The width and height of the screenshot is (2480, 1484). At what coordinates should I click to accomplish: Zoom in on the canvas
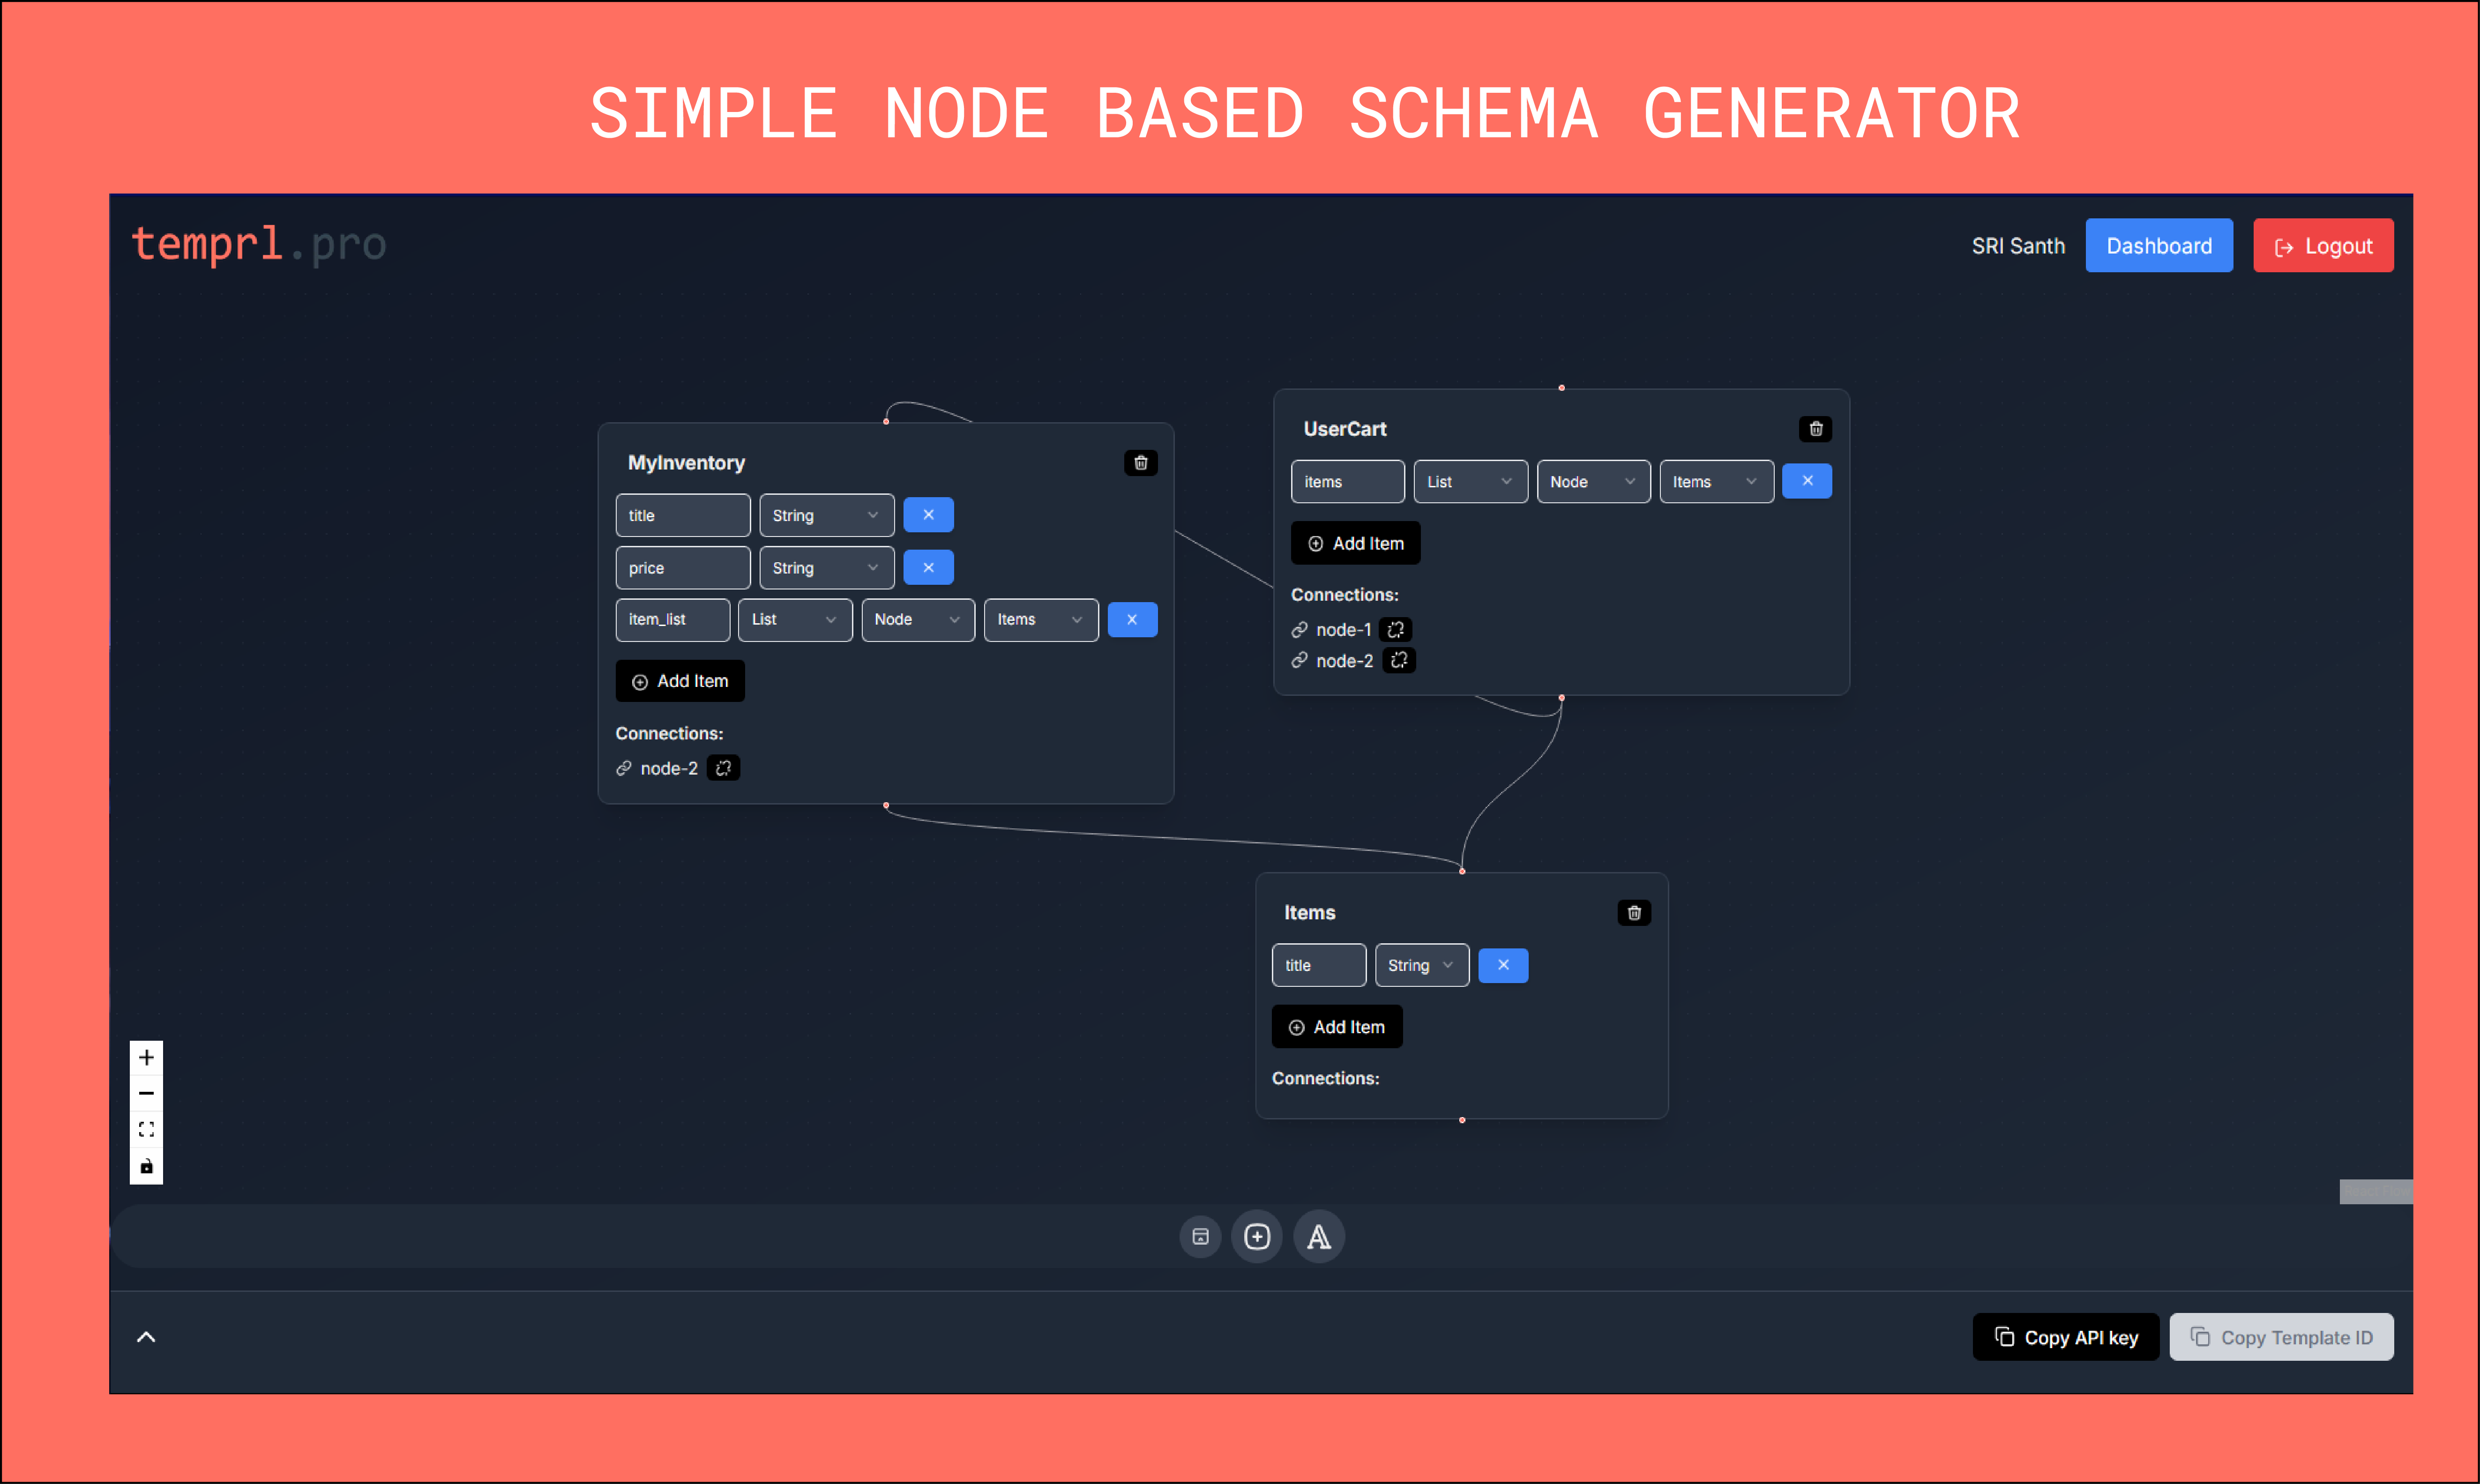pyautogui.click(x=146, y=1057)
